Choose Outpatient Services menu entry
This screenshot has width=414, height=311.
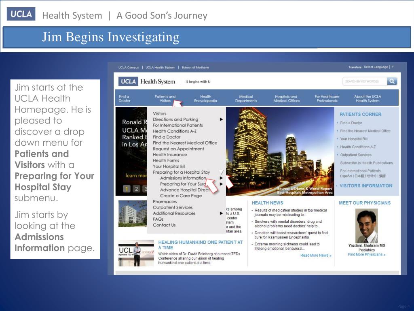[x=173, y=208]
